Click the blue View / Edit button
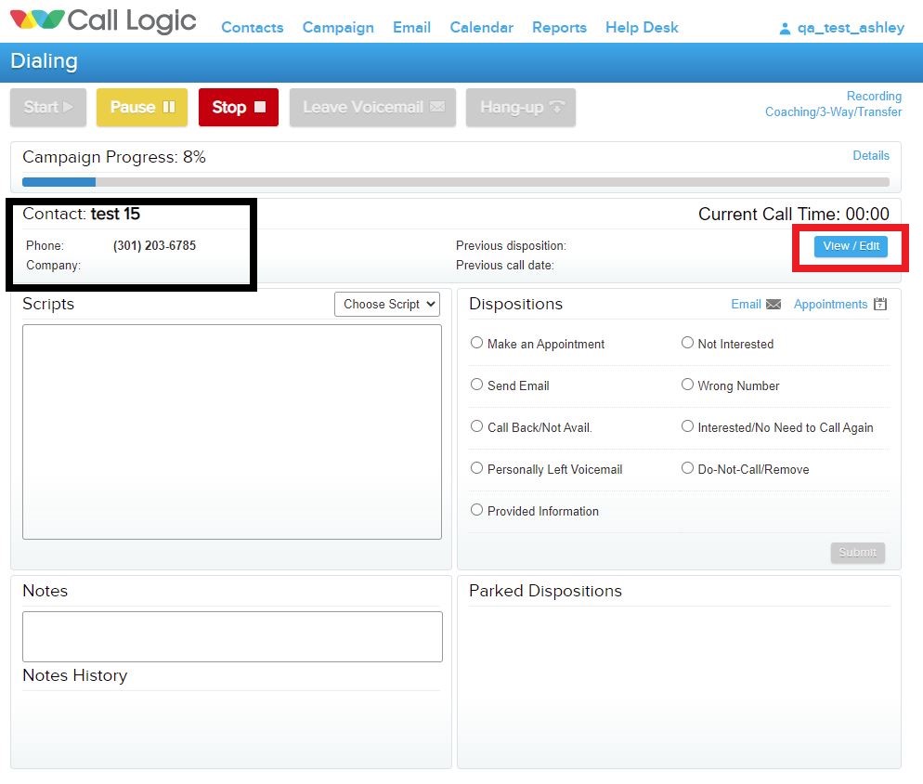923x784 pixels. 851,247
